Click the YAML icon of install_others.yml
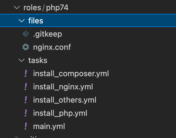The width and height of the screenshot is (176, 138). point(26,100)
